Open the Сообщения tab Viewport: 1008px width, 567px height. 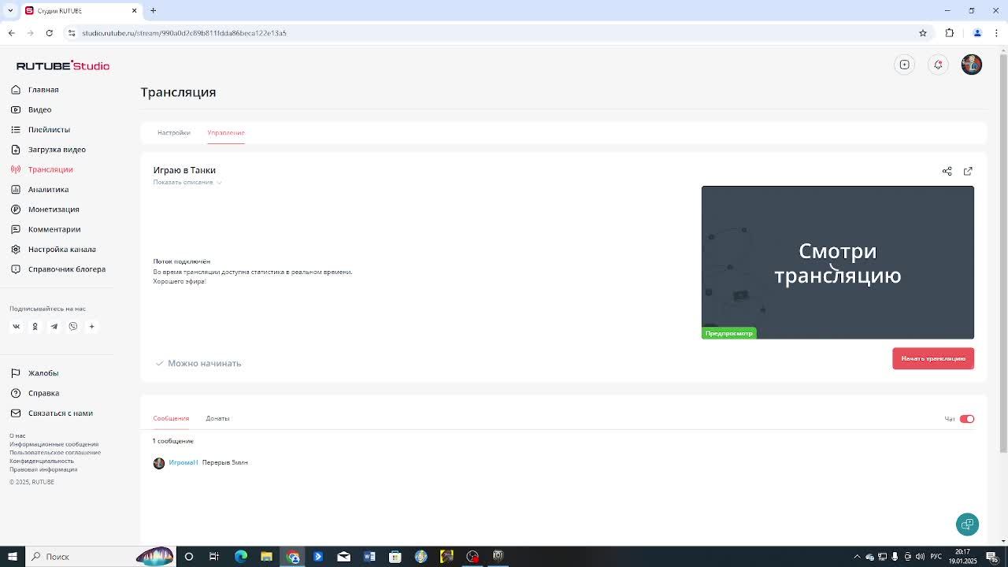coord(171,418)
